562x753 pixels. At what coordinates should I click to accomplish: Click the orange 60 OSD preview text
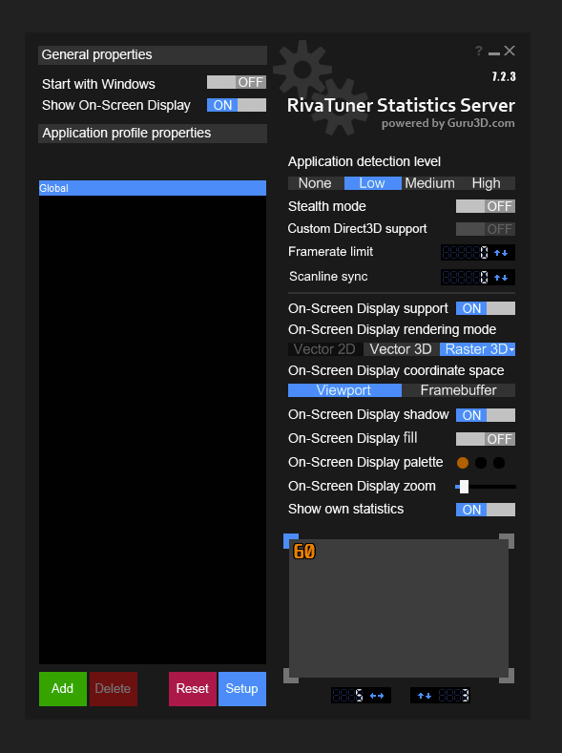pyautogui.click(x=304, y=552)
